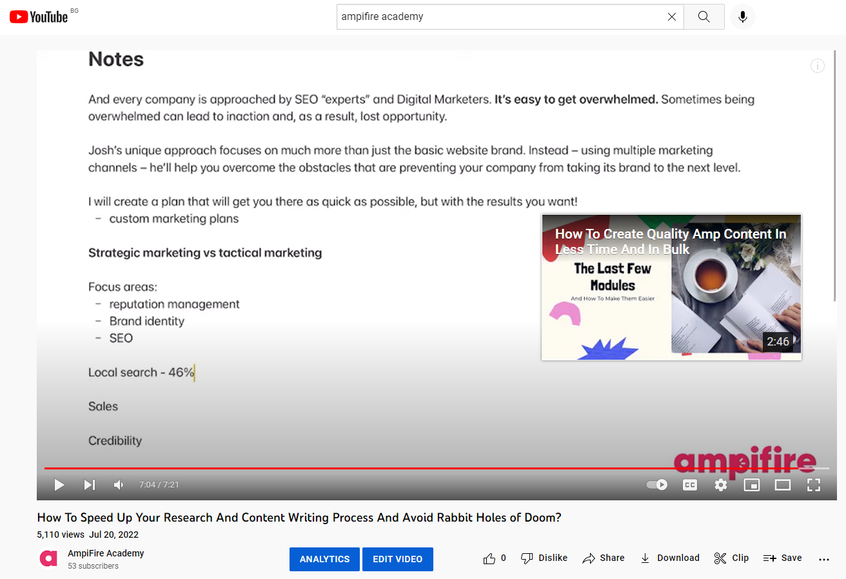Open player settings gear
This screenshot has width=846, height=579.
(x=721, y=485)
